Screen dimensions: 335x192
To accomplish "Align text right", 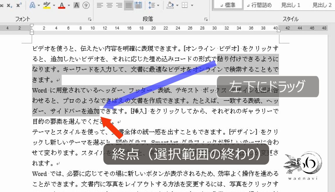I will pos(119,5).
